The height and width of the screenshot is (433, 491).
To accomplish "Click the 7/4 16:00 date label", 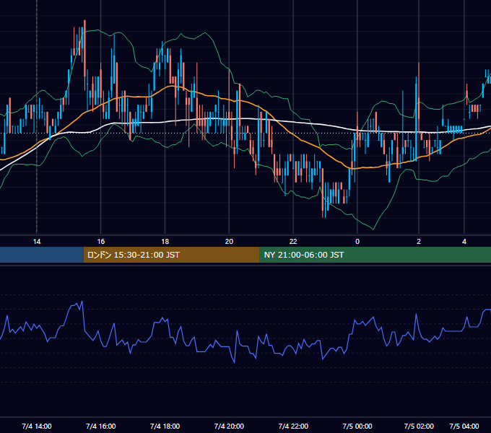I will click(101, 426).
